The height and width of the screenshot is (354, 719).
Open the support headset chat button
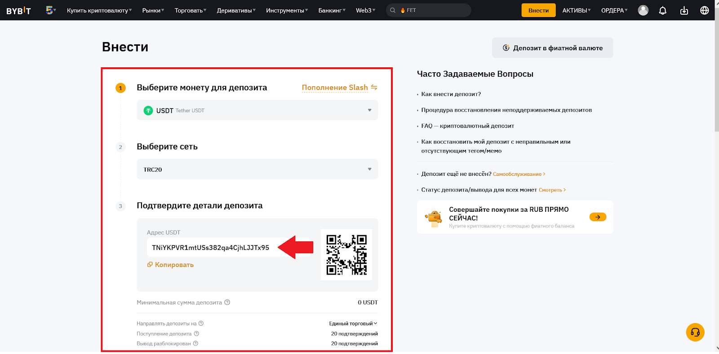[x=695, y=332]
